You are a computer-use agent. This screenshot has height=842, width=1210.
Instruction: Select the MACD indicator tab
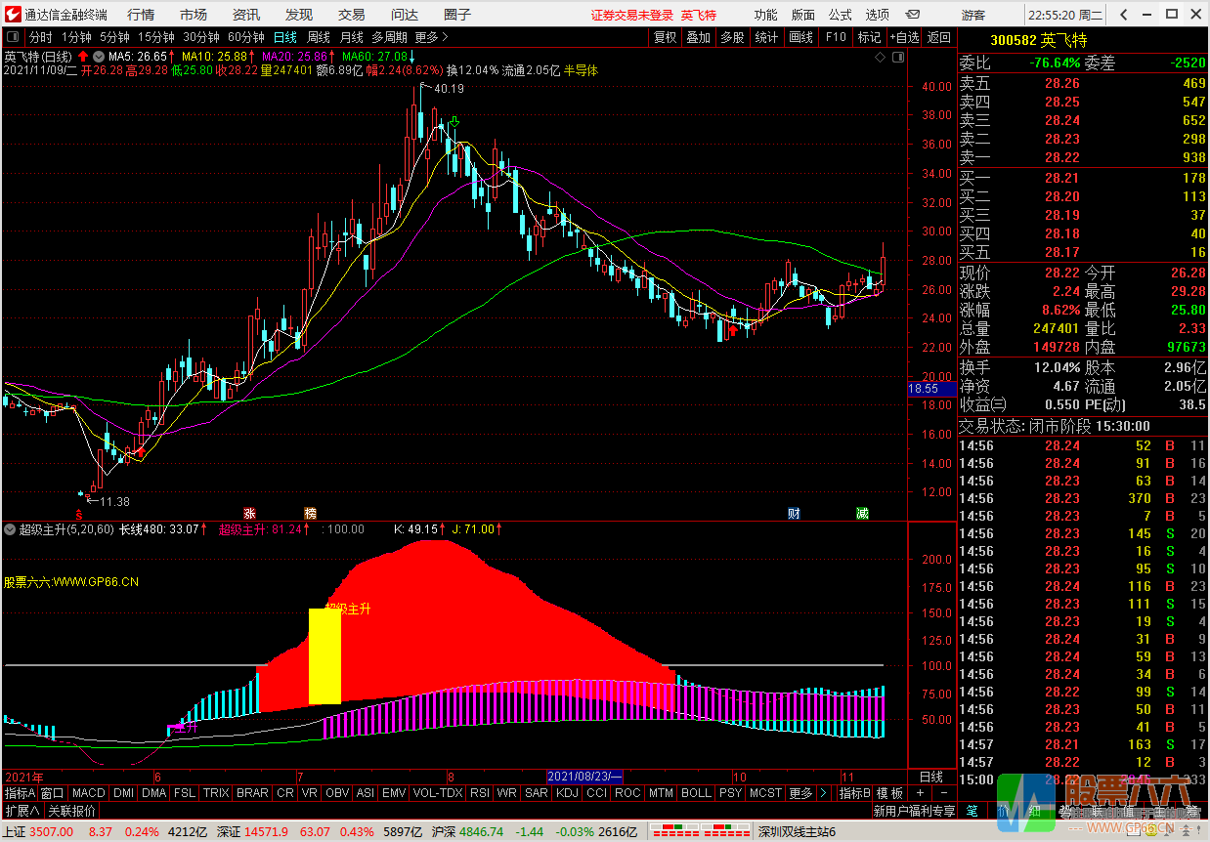pos(88,793)
